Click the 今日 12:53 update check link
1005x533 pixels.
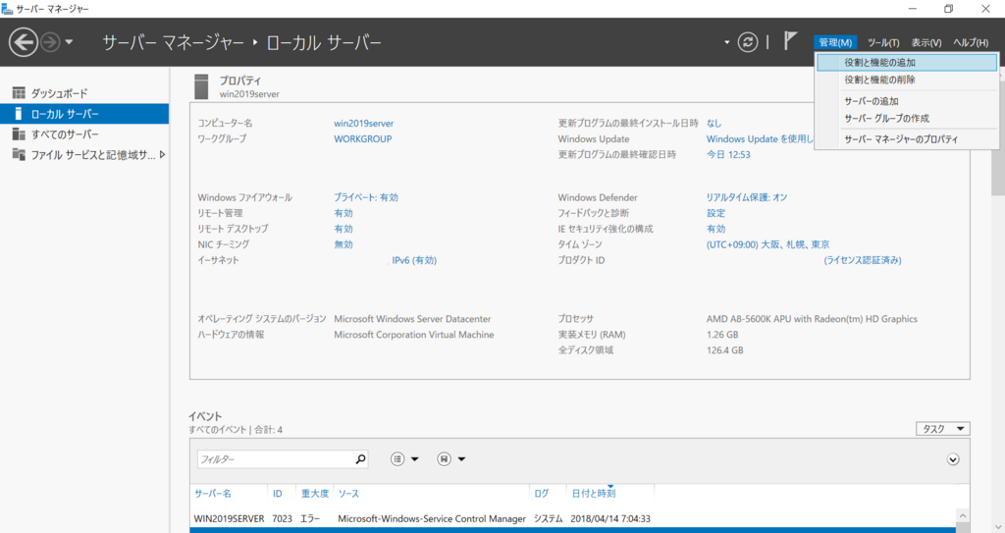point(728,154)
